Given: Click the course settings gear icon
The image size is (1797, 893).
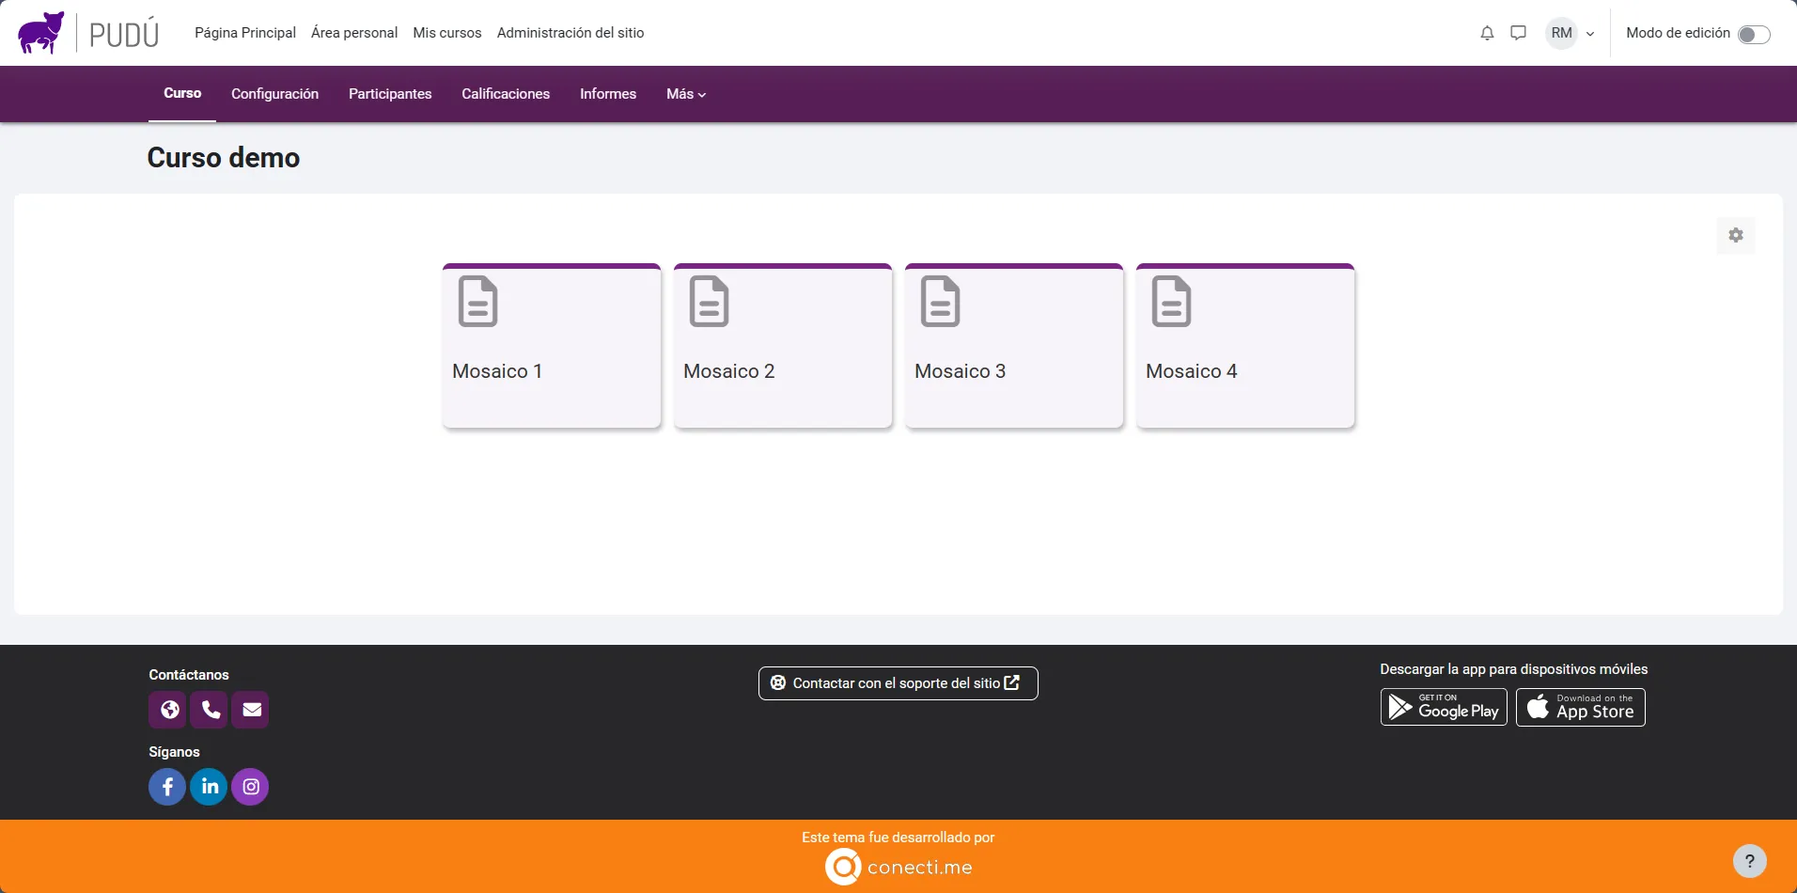Looking at the screenshot, I should (1735, 235).
